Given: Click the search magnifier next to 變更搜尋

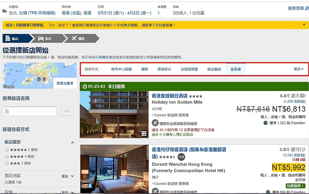Looking at the screenshot, I should coord(307,9).
